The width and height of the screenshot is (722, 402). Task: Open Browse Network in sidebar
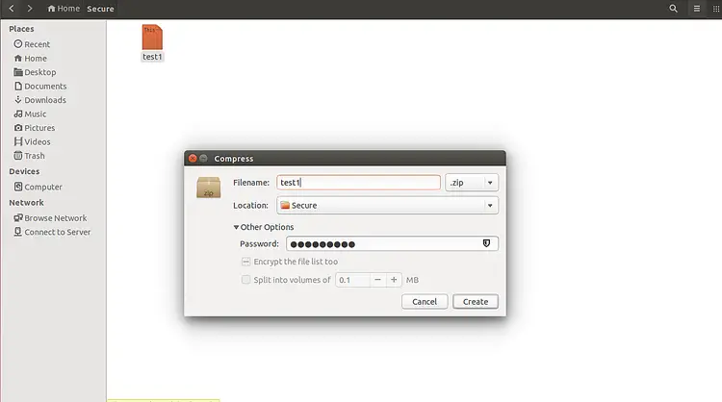pos(50,218)
